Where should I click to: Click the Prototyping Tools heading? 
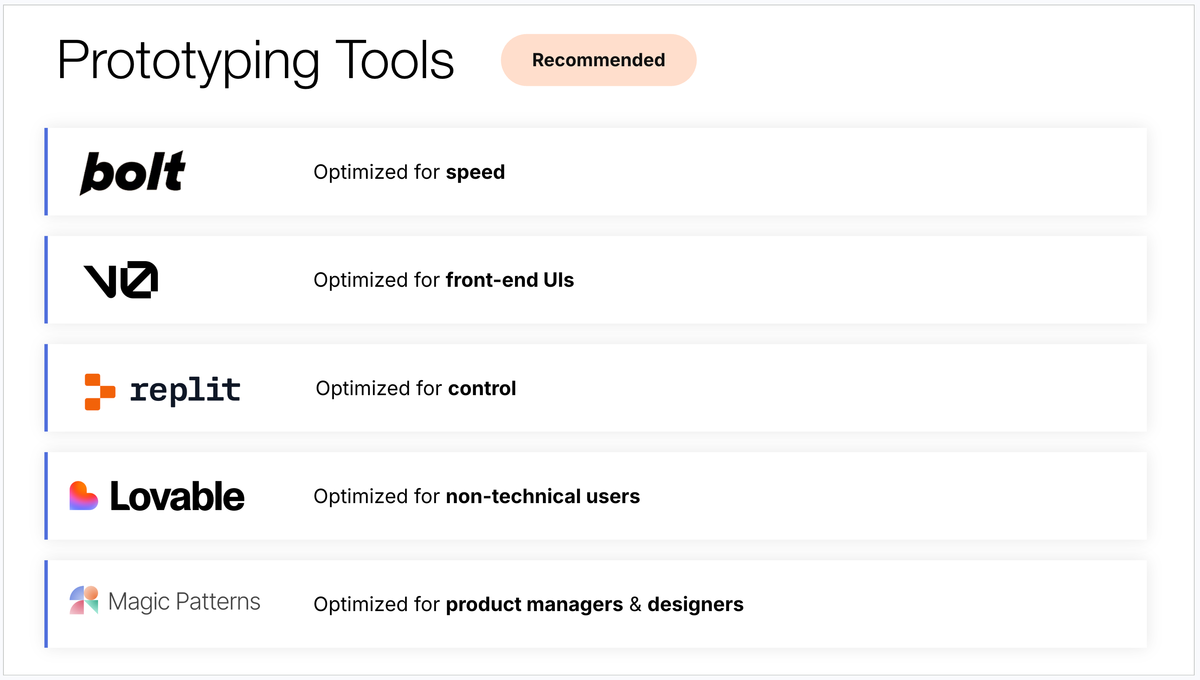(255, 61)
